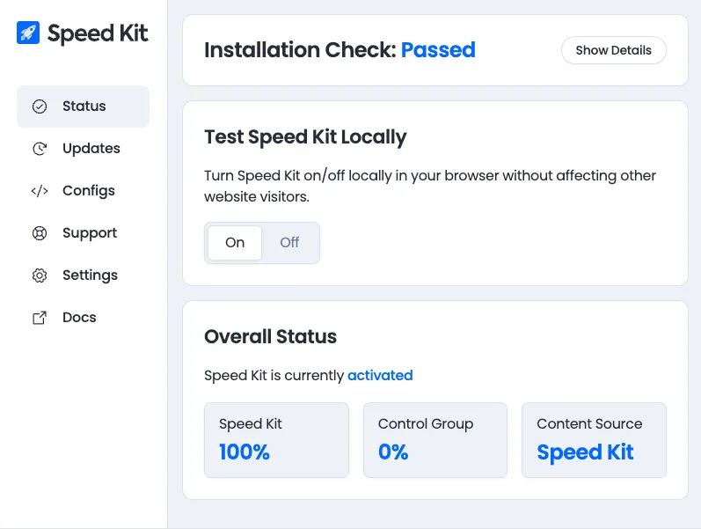This screenshot has width=701, height=529.
Task: Click the Settings gear icon
Action: coord(40,276)
